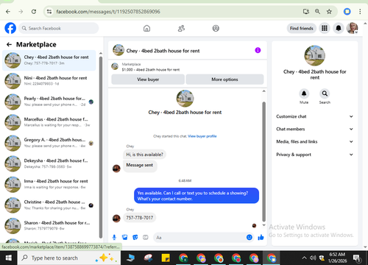Click the Find friends button
Screen dimensions: 368x265
(302, 29)
